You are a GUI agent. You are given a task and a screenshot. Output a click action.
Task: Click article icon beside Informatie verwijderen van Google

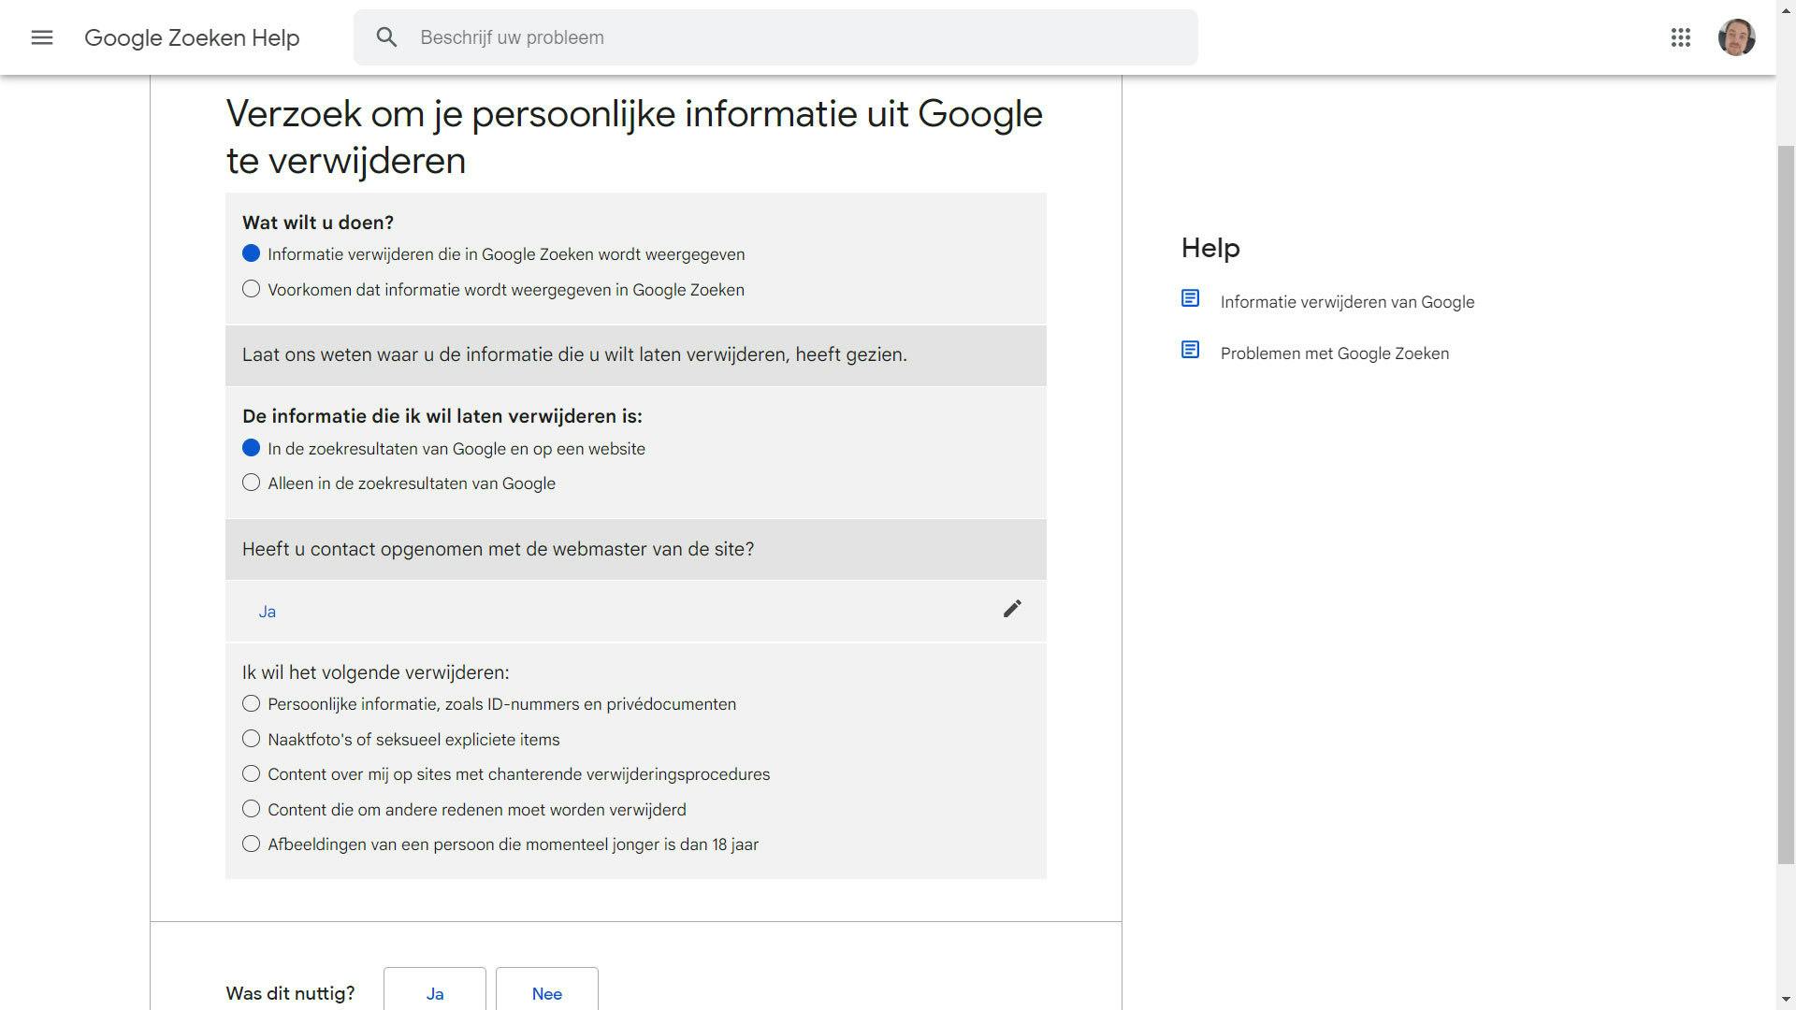point(1190,298)
